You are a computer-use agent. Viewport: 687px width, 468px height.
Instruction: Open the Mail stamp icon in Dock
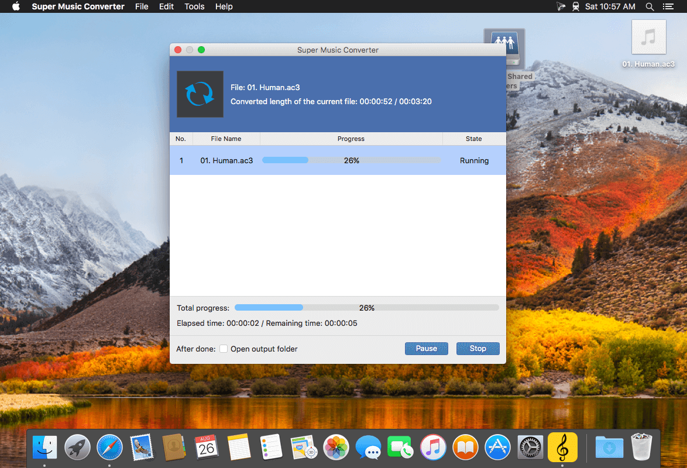(x=142, y=448)
